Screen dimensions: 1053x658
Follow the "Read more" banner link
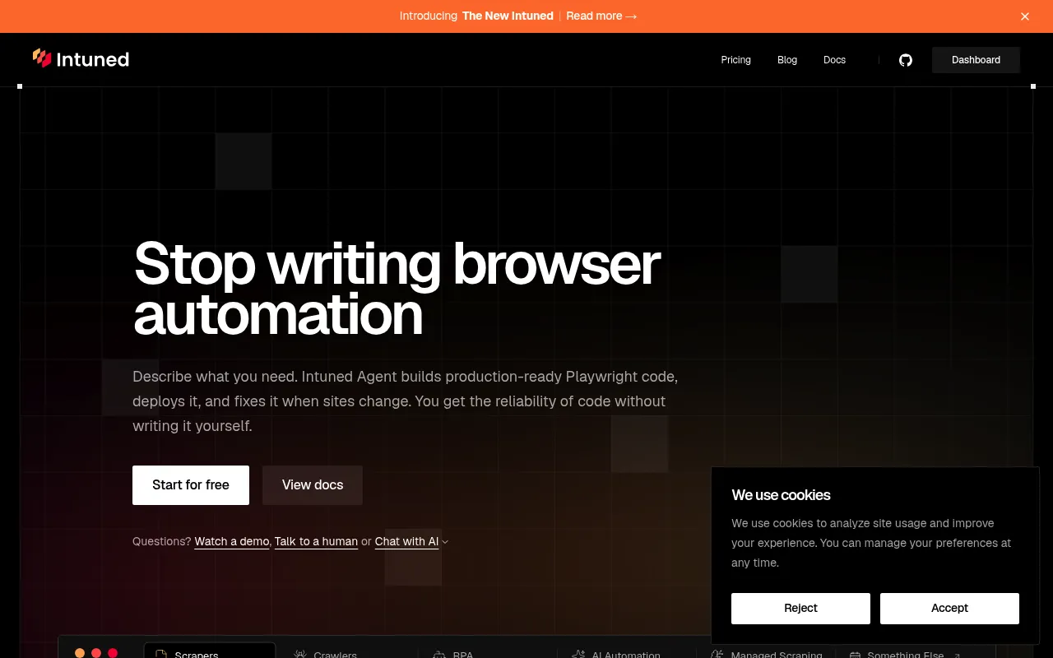(601, 16)
